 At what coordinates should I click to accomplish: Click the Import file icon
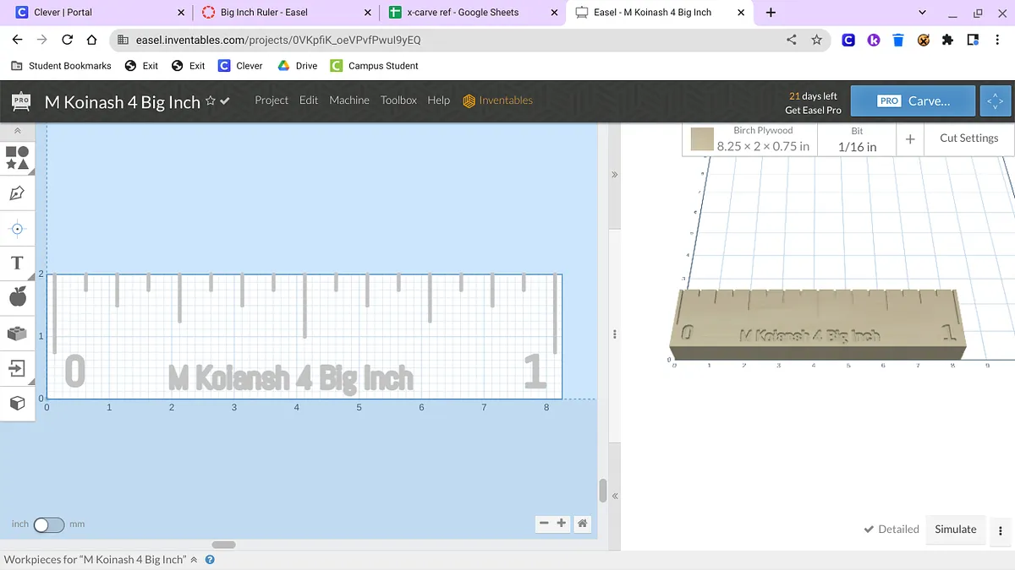17,368
